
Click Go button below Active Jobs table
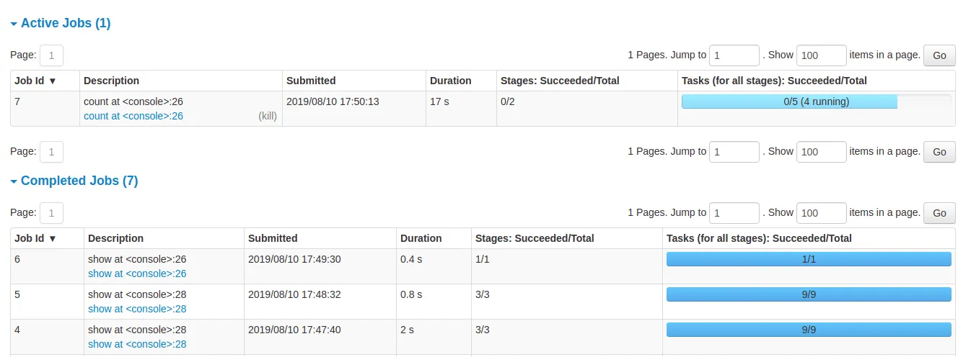939,152
